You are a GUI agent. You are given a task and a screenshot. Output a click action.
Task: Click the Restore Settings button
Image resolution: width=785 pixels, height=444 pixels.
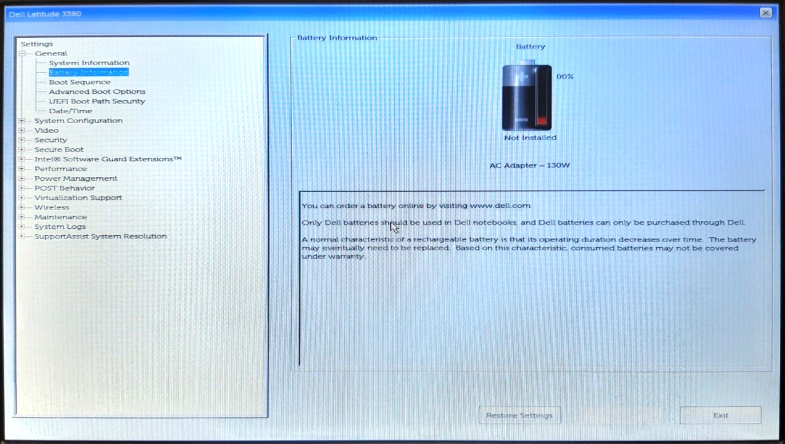pos(520,415)
